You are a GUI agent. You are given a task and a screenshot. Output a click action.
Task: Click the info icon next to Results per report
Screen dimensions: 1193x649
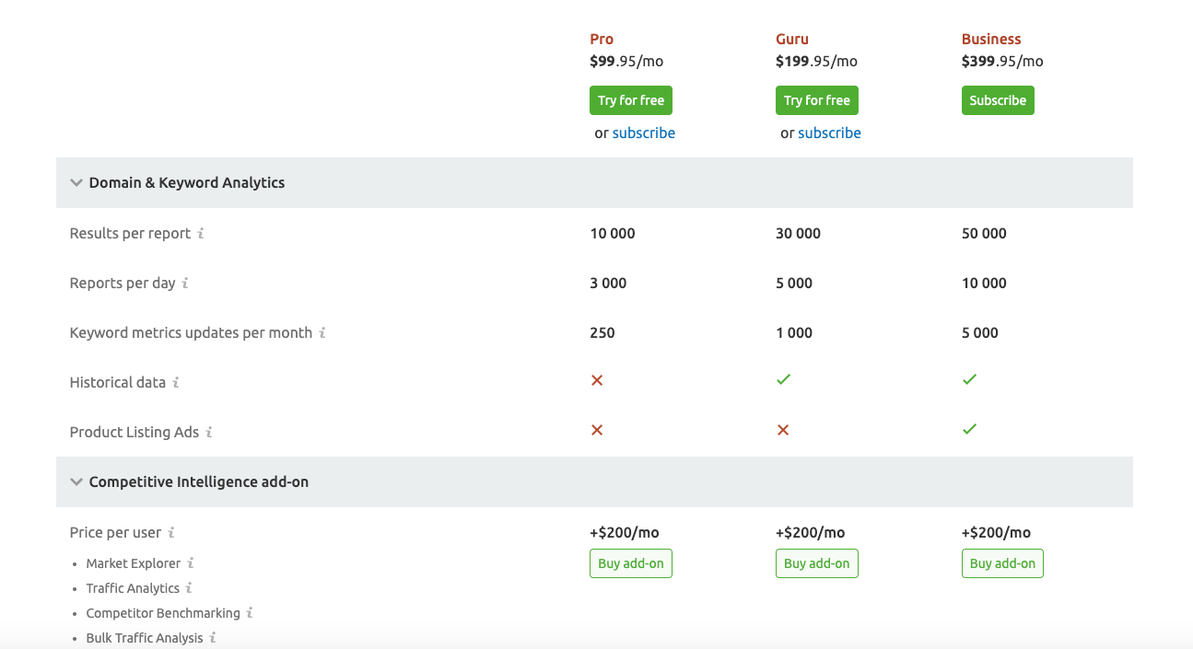click(202, 233)
